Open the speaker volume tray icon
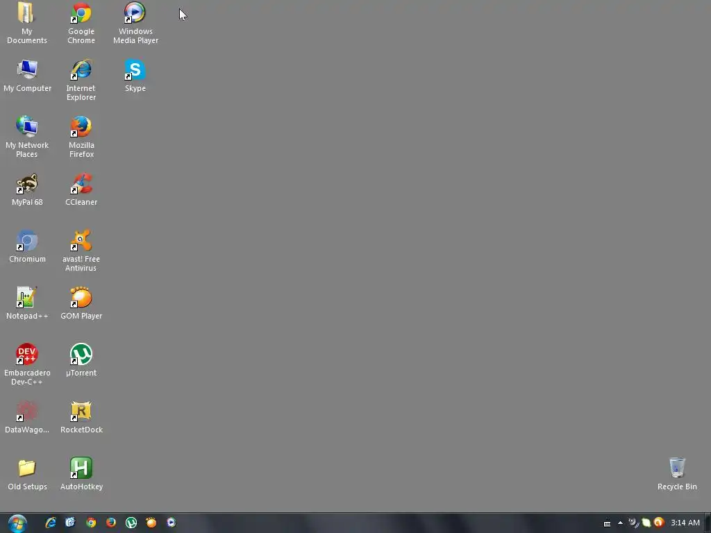 tap(633, 523)
